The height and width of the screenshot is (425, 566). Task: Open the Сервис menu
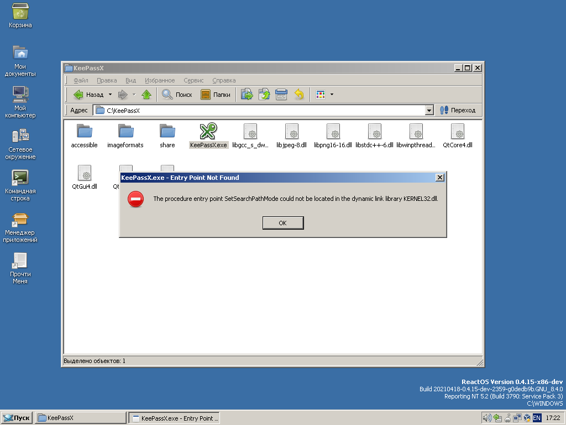click(193, 80)
